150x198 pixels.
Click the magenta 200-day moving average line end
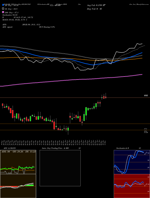pos(142,74)
